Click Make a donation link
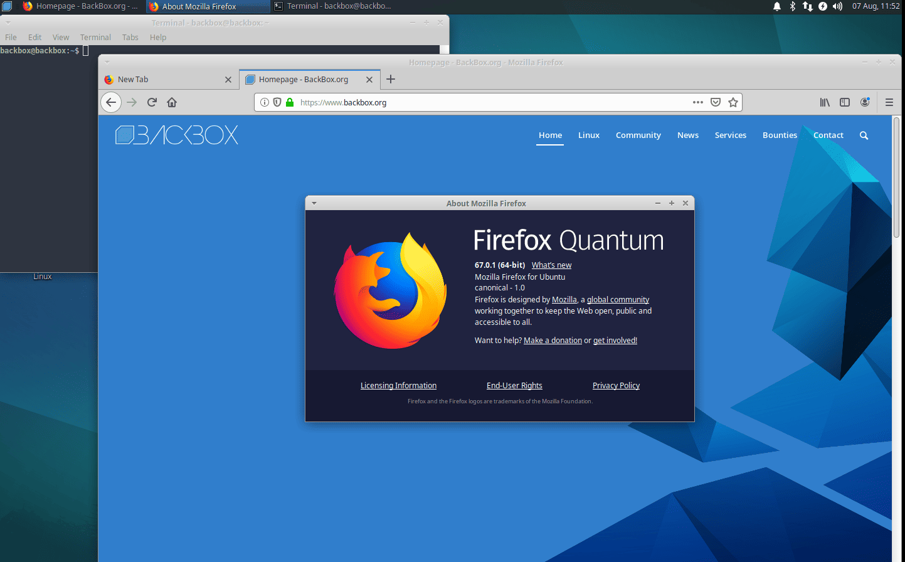The height and width of the screenshot is (562, 905). (x=553, y=341)
